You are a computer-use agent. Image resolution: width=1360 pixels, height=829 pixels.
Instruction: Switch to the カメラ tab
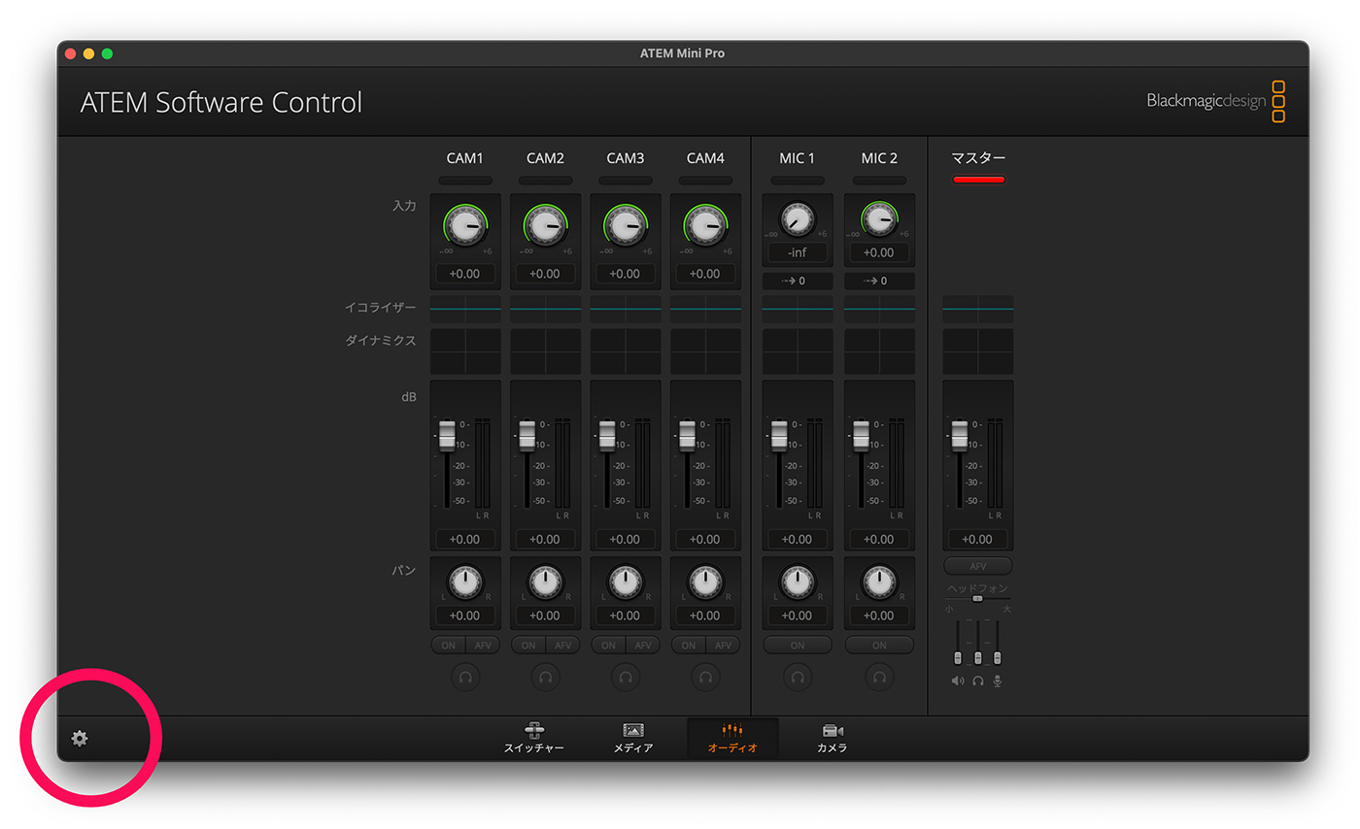tap(833, 739)
